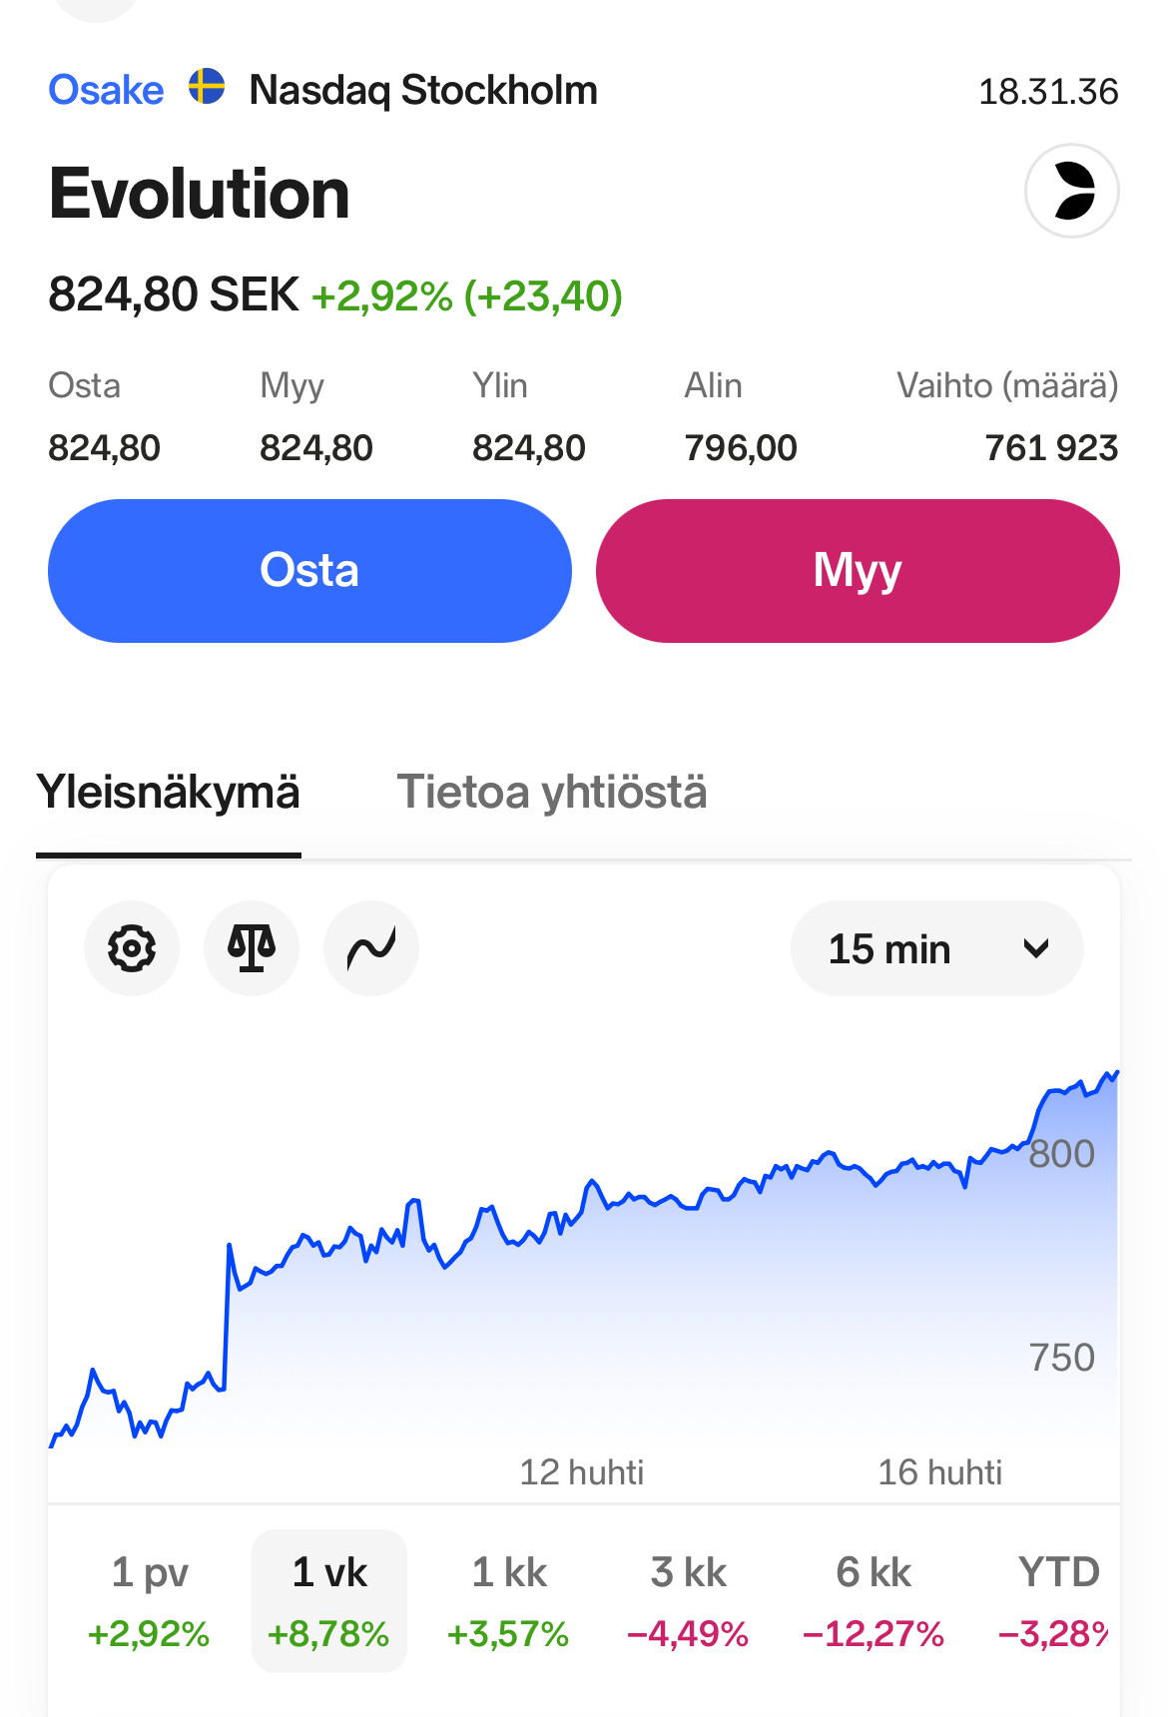Viewport: 1168px width, 1717px height.
Task: Click the chevron next to 15 min
Action: point(1036,948)
